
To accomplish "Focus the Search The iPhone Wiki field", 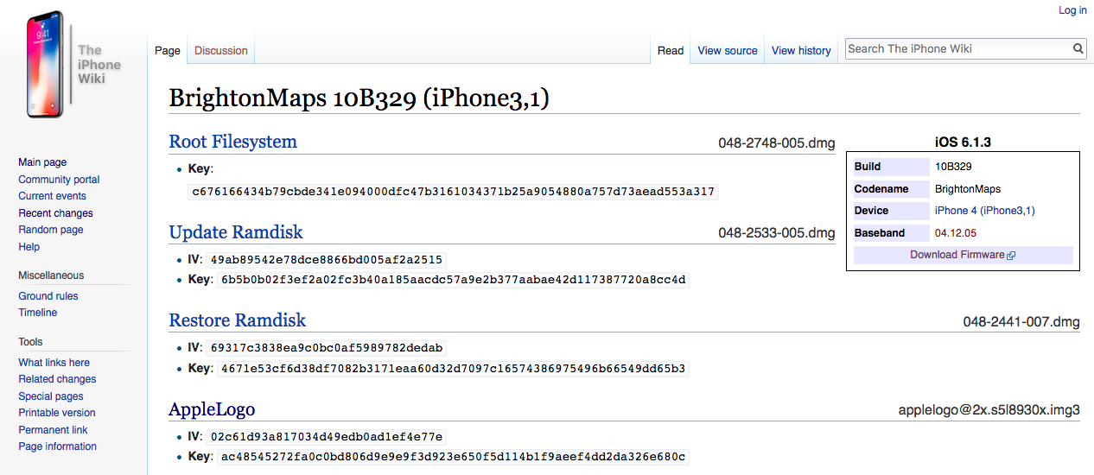I will 958,49.
